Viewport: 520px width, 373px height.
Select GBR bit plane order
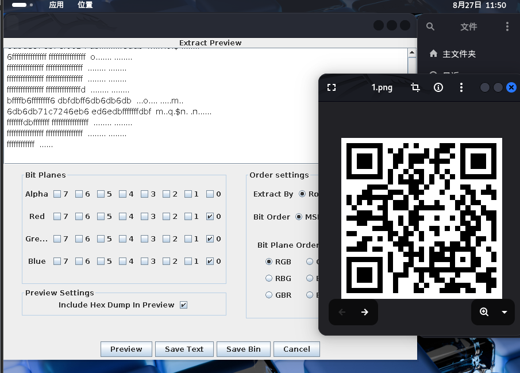pyautogui.click(x=269, y=295)
